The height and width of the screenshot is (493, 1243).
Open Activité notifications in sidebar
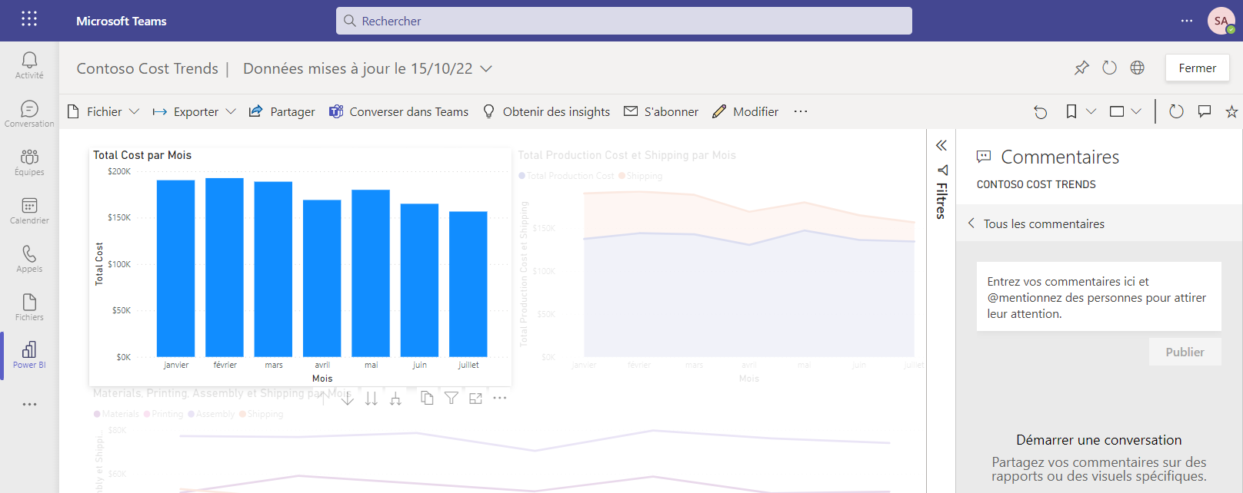click(29, 65)
